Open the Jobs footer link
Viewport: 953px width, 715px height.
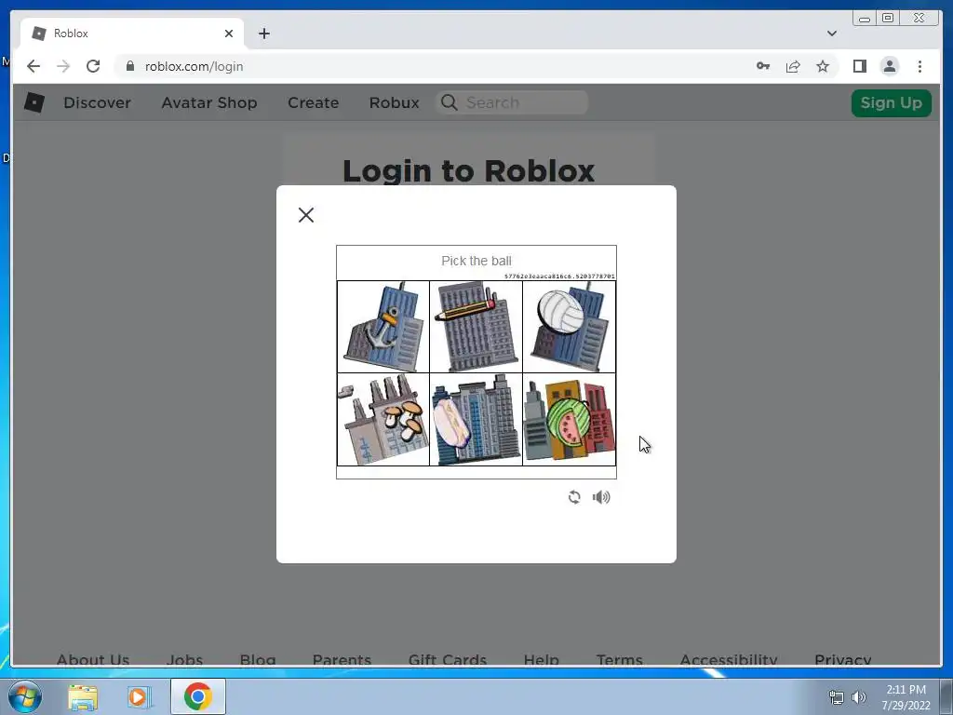[185, 659]
